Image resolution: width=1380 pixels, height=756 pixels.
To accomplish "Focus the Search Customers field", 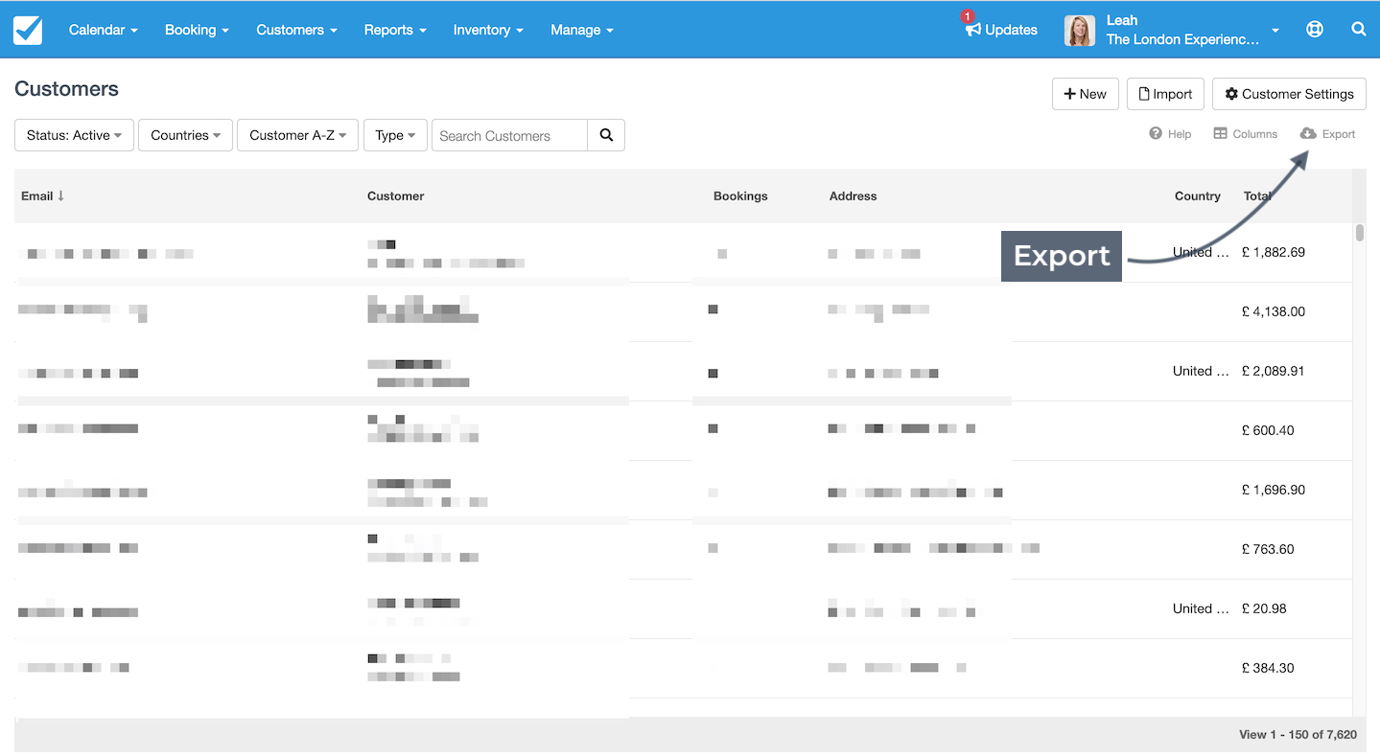I will click(509, 135).
